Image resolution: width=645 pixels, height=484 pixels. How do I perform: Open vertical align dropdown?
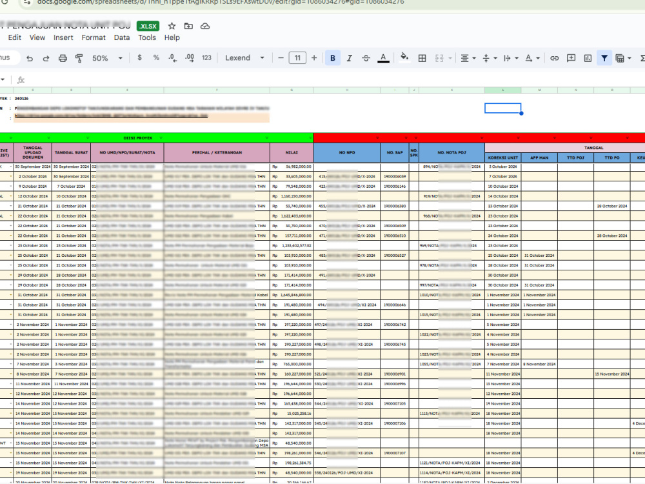489,58
